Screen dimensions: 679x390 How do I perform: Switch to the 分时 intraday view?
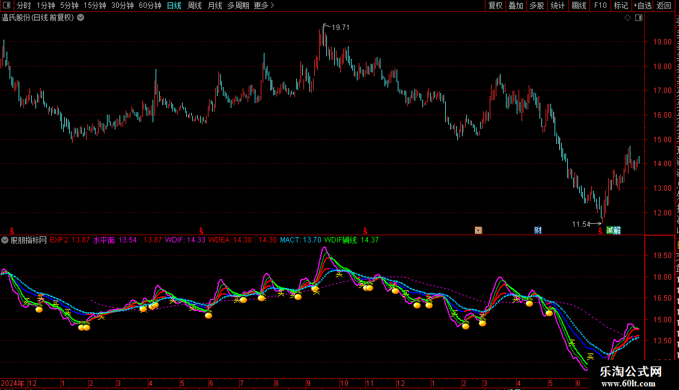pyautogui.click(x=24, y=5)
